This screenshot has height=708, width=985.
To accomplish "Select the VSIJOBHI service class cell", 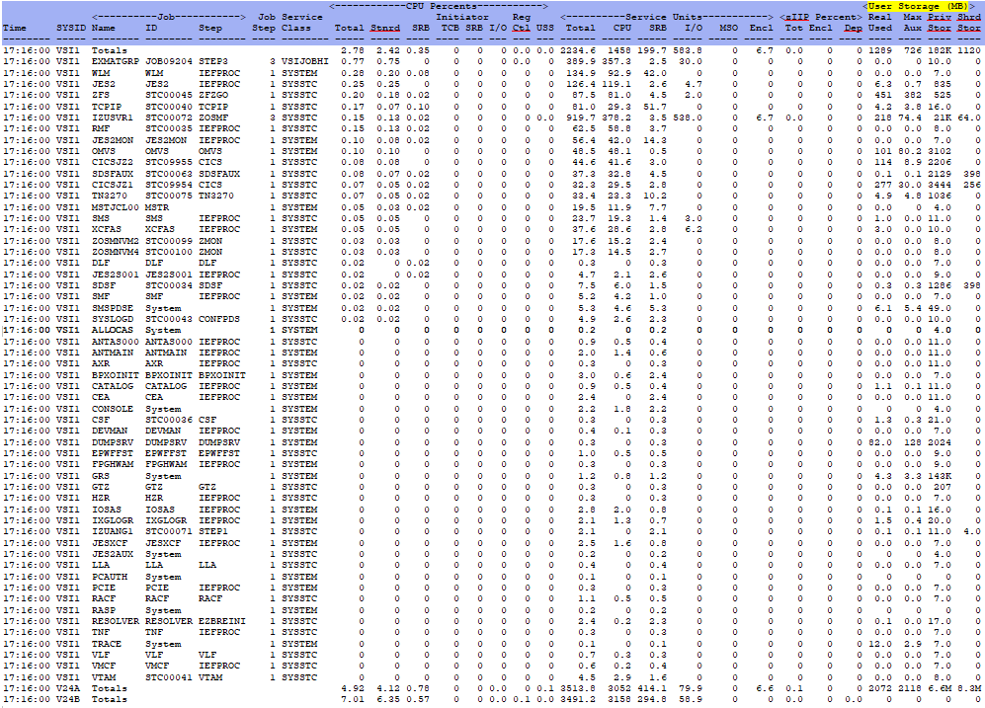I will point(306,61).
